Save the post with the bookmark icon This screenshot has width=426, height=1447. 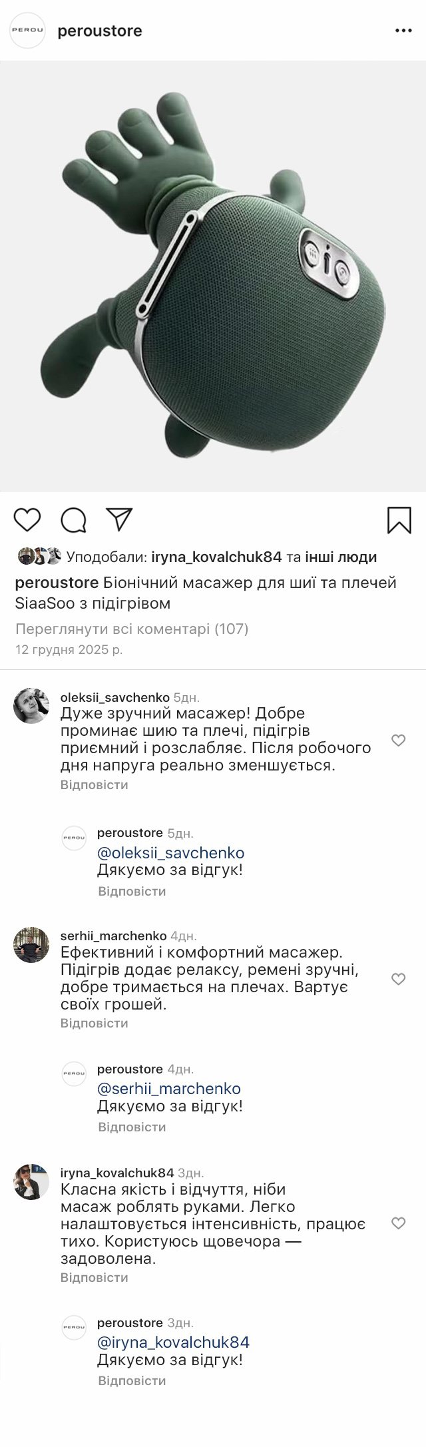click(399, 520)
